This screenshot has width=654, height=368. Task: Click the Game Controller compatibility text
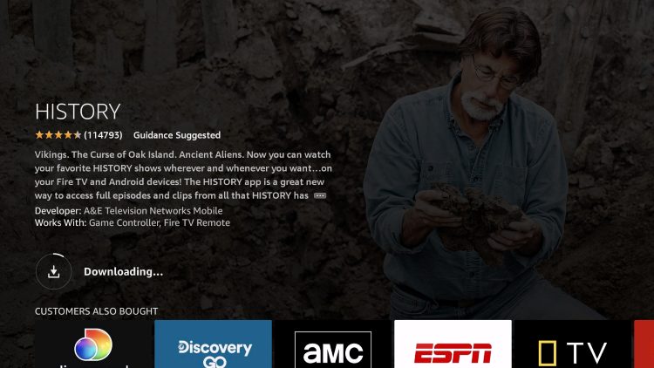124,222
